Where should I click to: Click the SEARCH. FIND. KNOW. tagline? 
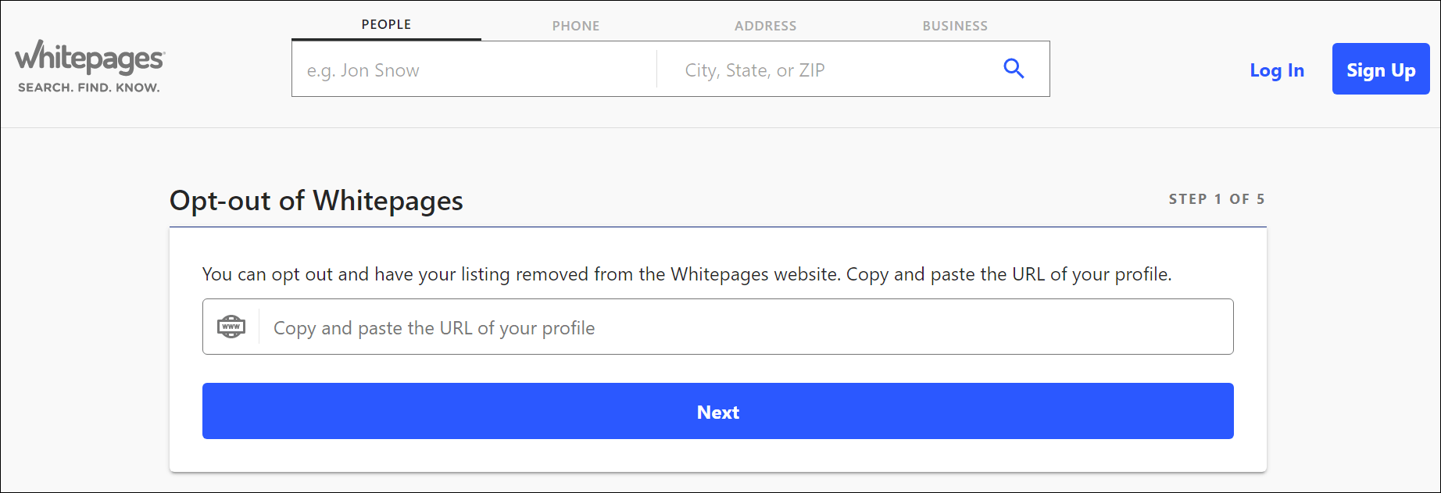[89, 88]
